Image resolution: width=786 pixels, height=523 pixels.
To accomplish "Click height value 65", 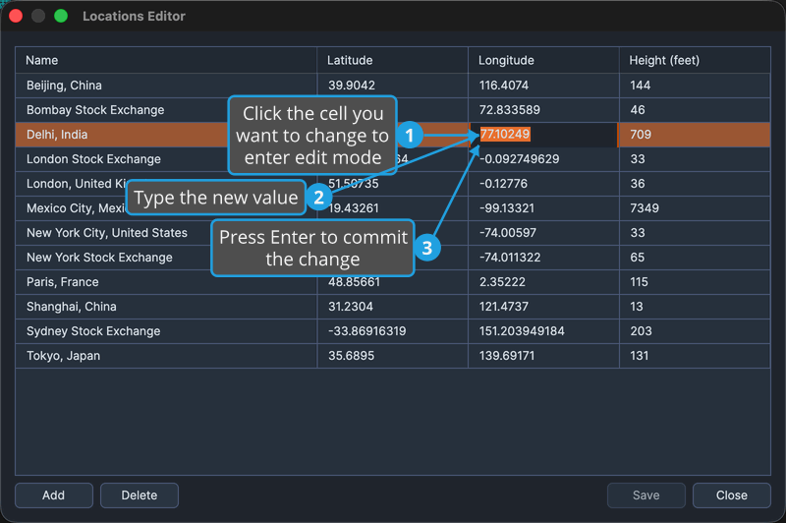I will [x=695, y=258].
